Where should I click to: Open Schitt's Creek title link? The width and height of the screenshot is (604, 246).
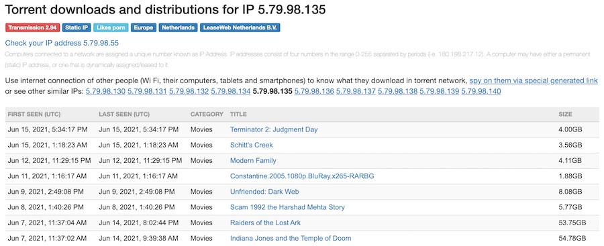[x=252, y=145]
